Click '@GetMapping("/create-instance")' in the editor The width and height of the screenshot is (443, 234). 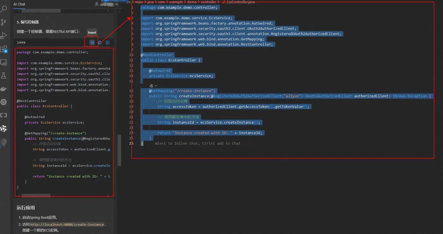point(182,91)
